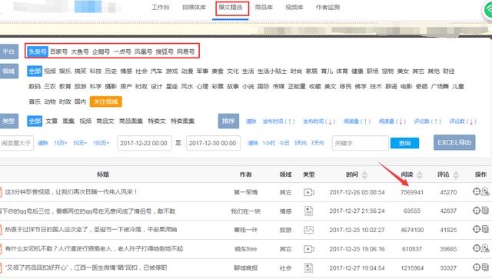The image size is (492, 279).
Task: Select the 头条号 platform filter
Action: (38, 51)
